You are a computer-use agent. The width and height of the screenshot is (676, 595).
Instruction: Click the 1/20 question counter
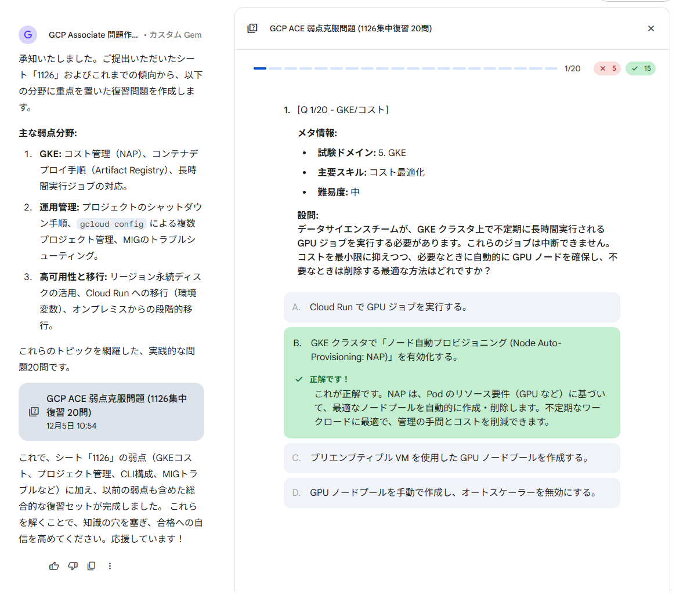(572, 68)
